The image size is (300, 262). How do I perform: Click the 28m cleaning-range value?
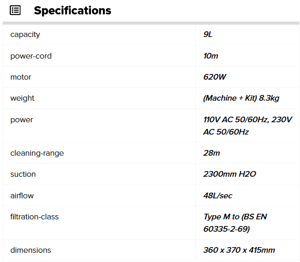pos(212,153)
